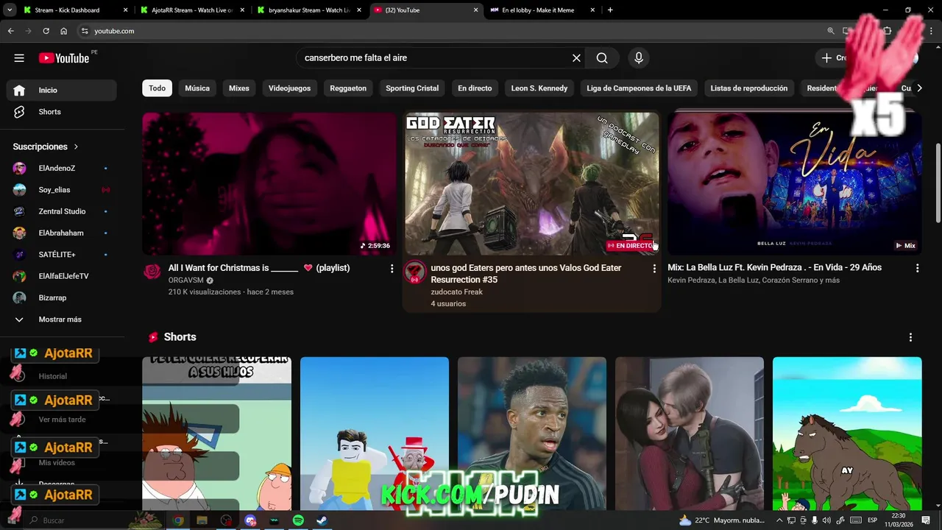Filter by the Sporting Cristal chip

pyautogui.click(x=412, y=88)
